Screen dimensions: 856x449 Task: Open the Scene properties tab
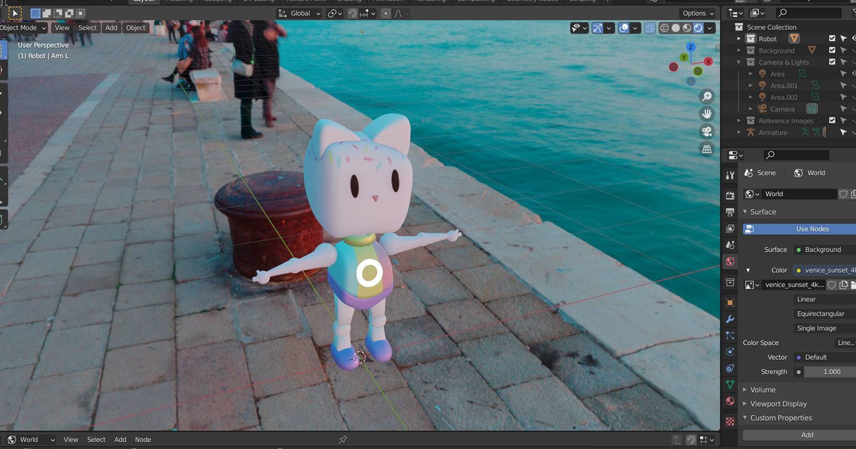(x=730, y=245)
